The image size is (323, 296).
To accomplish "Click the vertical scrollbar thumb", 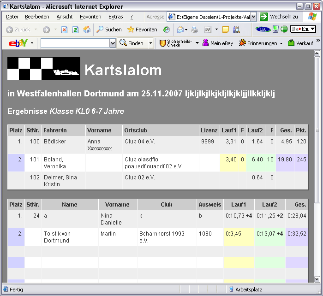I will tap(317, 130).
